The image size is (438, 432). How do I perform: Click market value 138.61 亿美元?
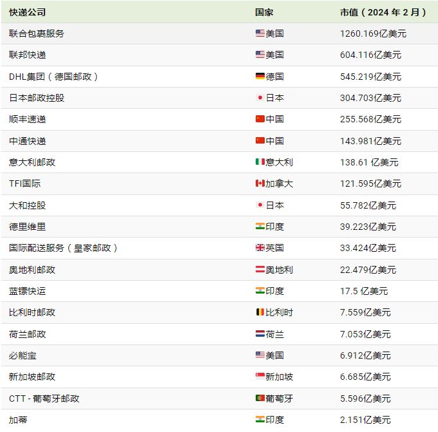click(x=369, y=162)
